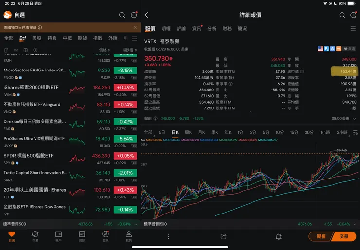Select the 美股 watchlist tab
The height and width of the screenshot is (250, 360).
36,38
